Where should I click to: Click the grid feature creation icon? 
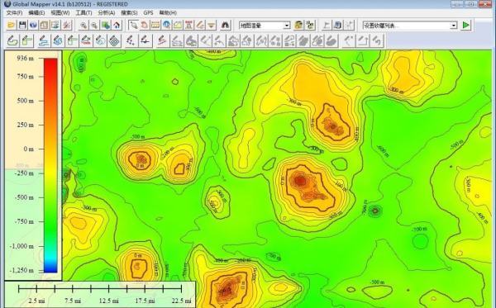coord(114,40)
